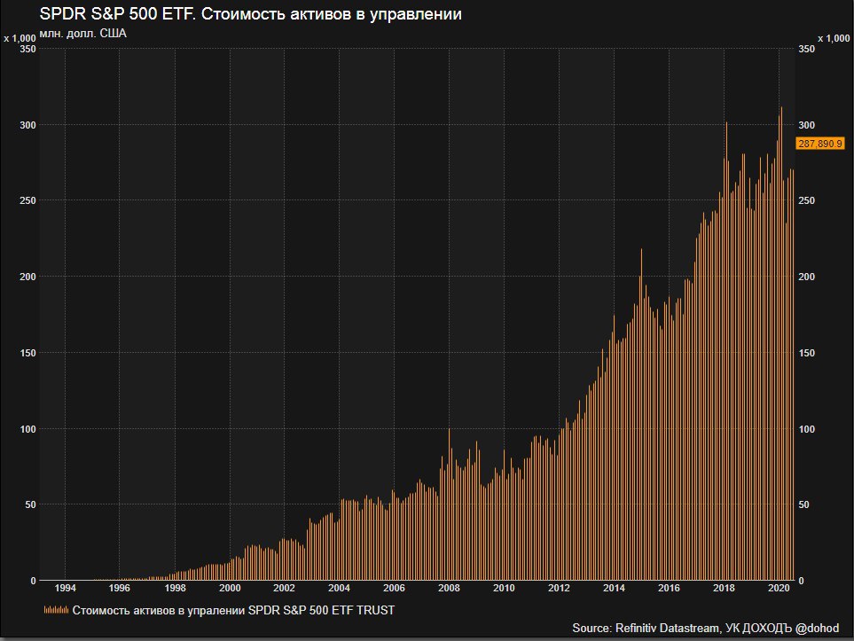Click legend text 'Стоимость активов в упралении'
The height and width of the screenshot is (641, 854).
click(159, 611)
